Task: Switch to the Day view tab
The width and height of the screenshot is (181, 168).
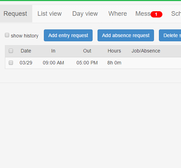Action: pyautogui.click(x=85, y=14)
